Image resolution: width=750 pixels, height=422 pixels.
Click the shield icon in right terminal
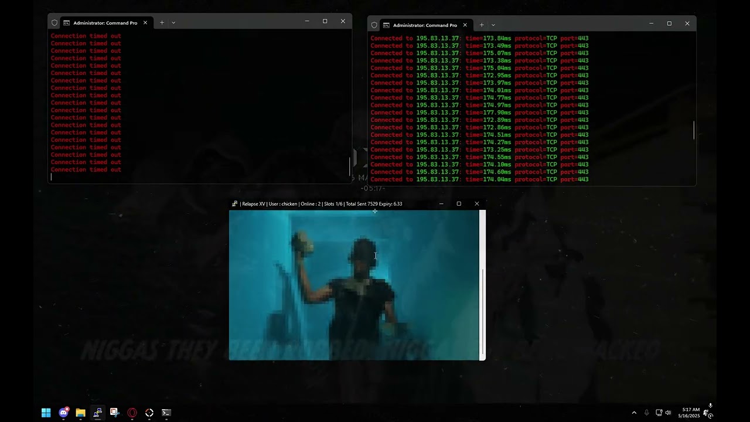click(x=374, y=25)
